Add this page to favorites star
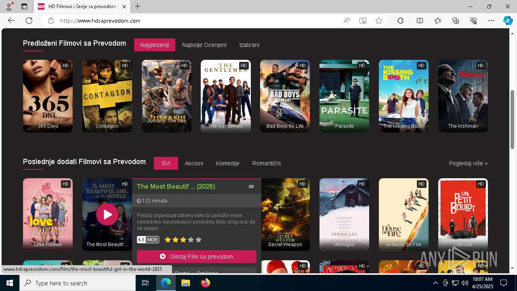Screen dimensions: 517x291 pos(379,21)
